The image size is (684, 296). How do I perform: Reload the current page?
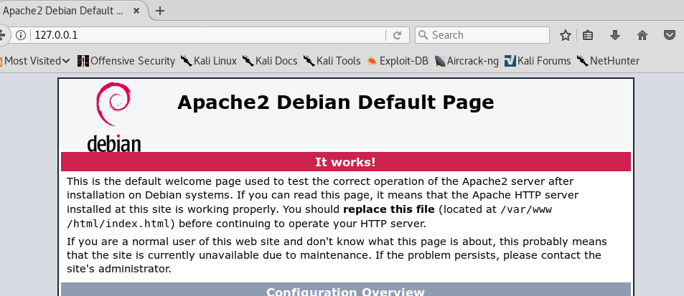coord(397,35)
